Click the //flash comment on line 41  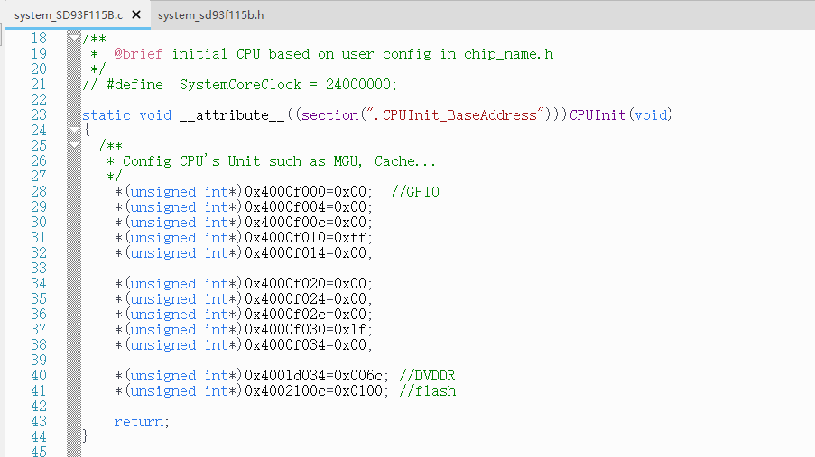(x=427, y=391)
